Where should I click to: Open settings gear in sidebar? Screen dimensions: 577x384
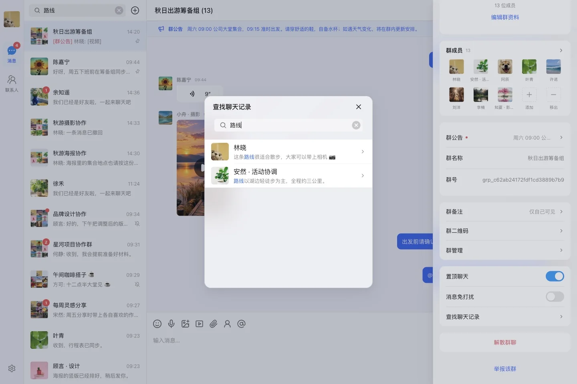click(12, 368)
